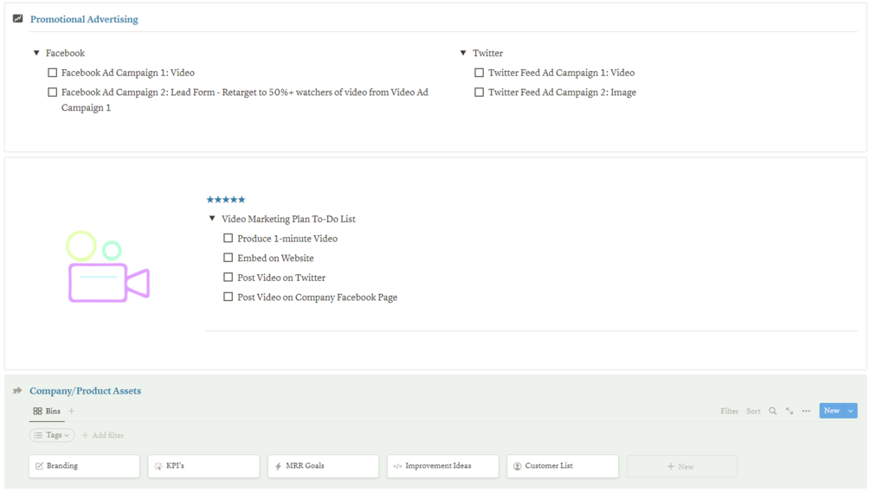The height and width of the screenshot is (493, 870).
Task: Tick the Embed on Website checkbox
Action: pos(229,258)
